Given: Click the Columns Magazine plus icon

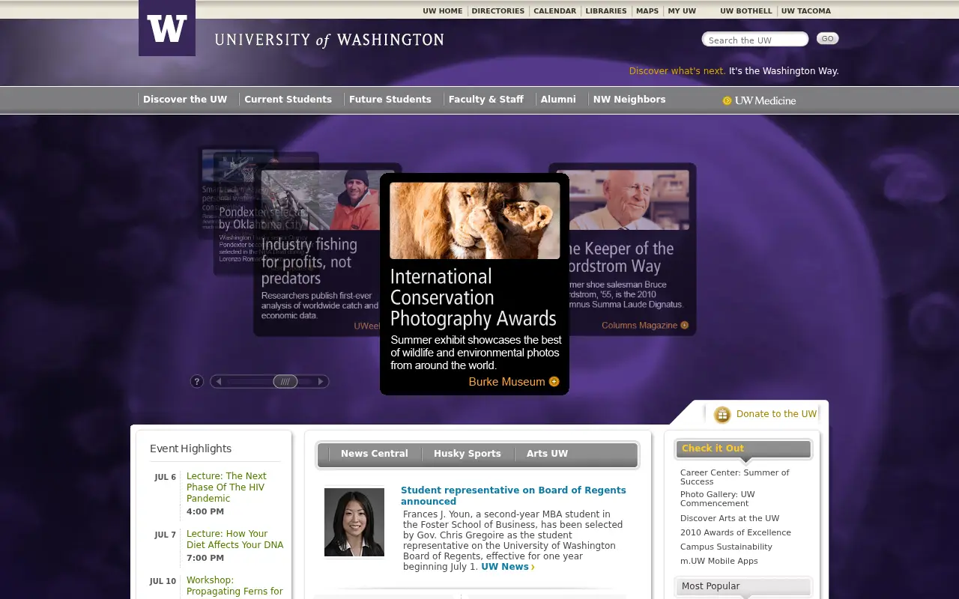Looking at the screenshot, I should [684, 325].
